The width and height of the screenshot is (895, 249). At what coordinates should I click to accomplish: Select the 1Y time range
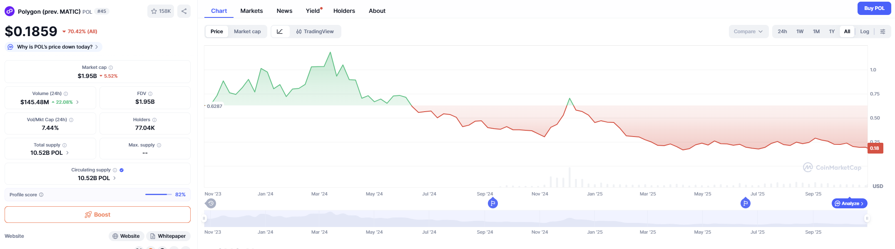point(832,32)
